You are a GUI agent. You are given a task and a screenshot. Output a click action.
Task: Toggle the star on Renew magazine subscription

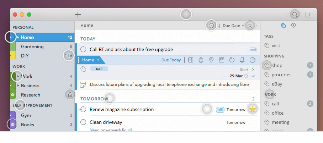(x=253, y=110)
